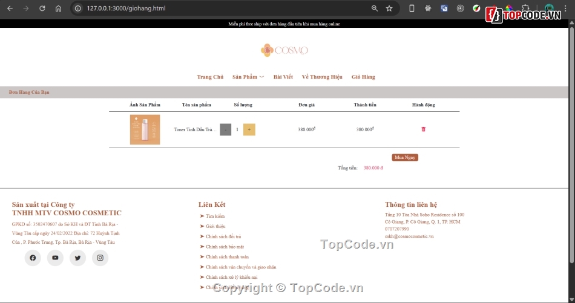575x303 pixels.
Task: Go to Trang Chủ in navigation
Action: pyautogui.click(x=210, y=77)
